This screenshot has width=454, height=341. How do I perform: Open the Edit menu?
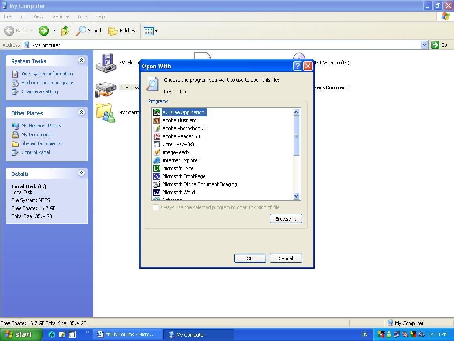click(22, 16)
